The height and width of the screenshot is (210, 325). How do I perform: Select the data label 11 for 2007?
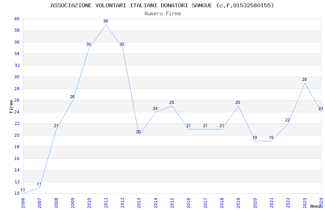[39, 184]
